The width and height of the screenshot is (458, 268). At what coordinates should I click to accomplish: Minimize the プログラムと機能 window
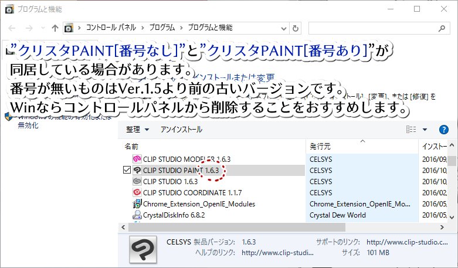(x=390, y=9)
